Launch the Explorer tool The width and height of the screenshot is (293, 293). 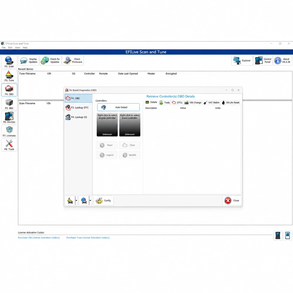(x=242, y=60)
